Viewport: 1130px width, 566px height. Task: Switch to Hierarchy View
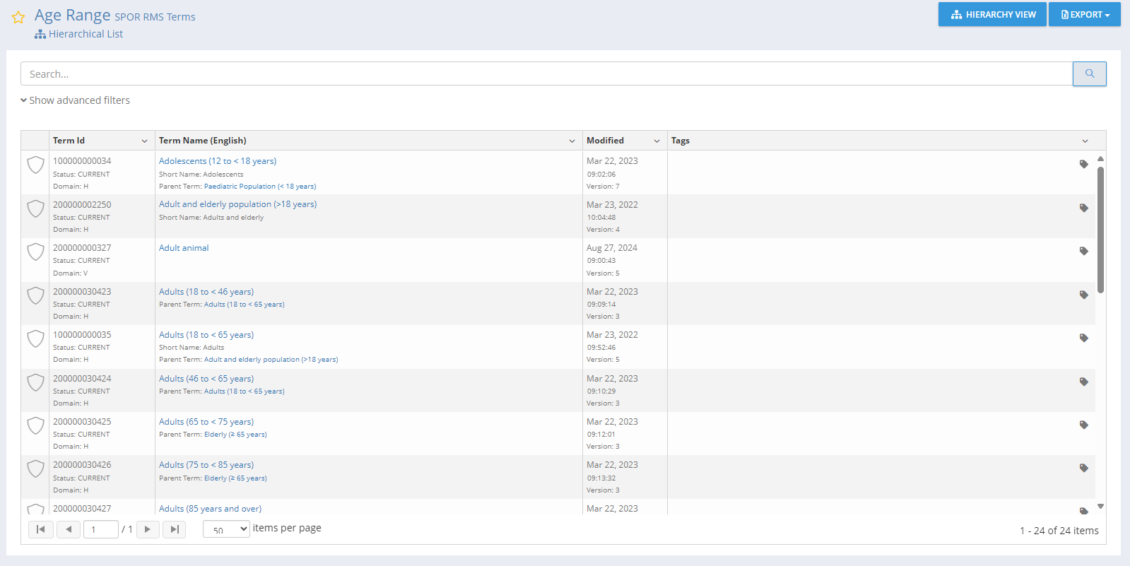(992, 14)
